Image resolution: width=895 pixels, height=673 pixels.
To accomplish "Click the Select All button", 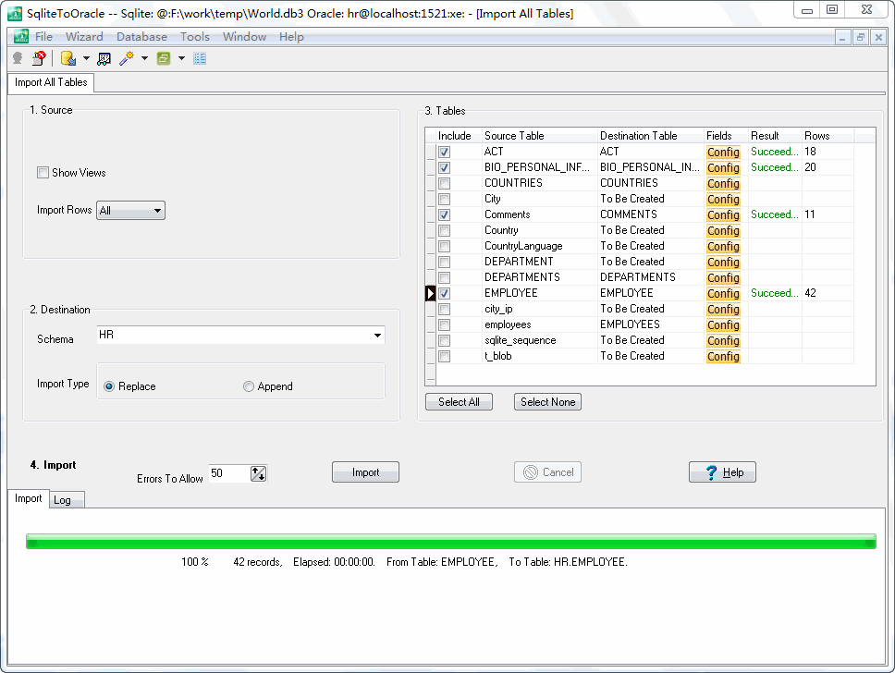I will pyautogui.click(x=459, y=402).
